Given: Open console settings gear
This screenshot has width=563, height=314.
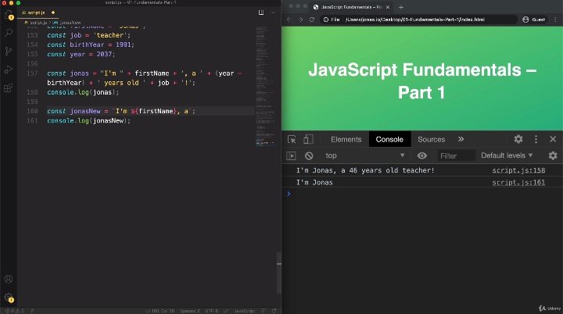Looking at the screenshot, I should (x=553, y=155).
